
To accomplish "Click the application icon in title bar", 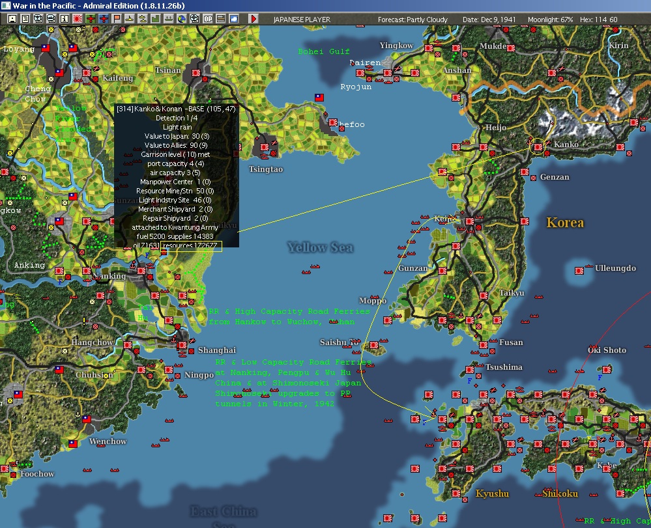I will tap(5, 5).
